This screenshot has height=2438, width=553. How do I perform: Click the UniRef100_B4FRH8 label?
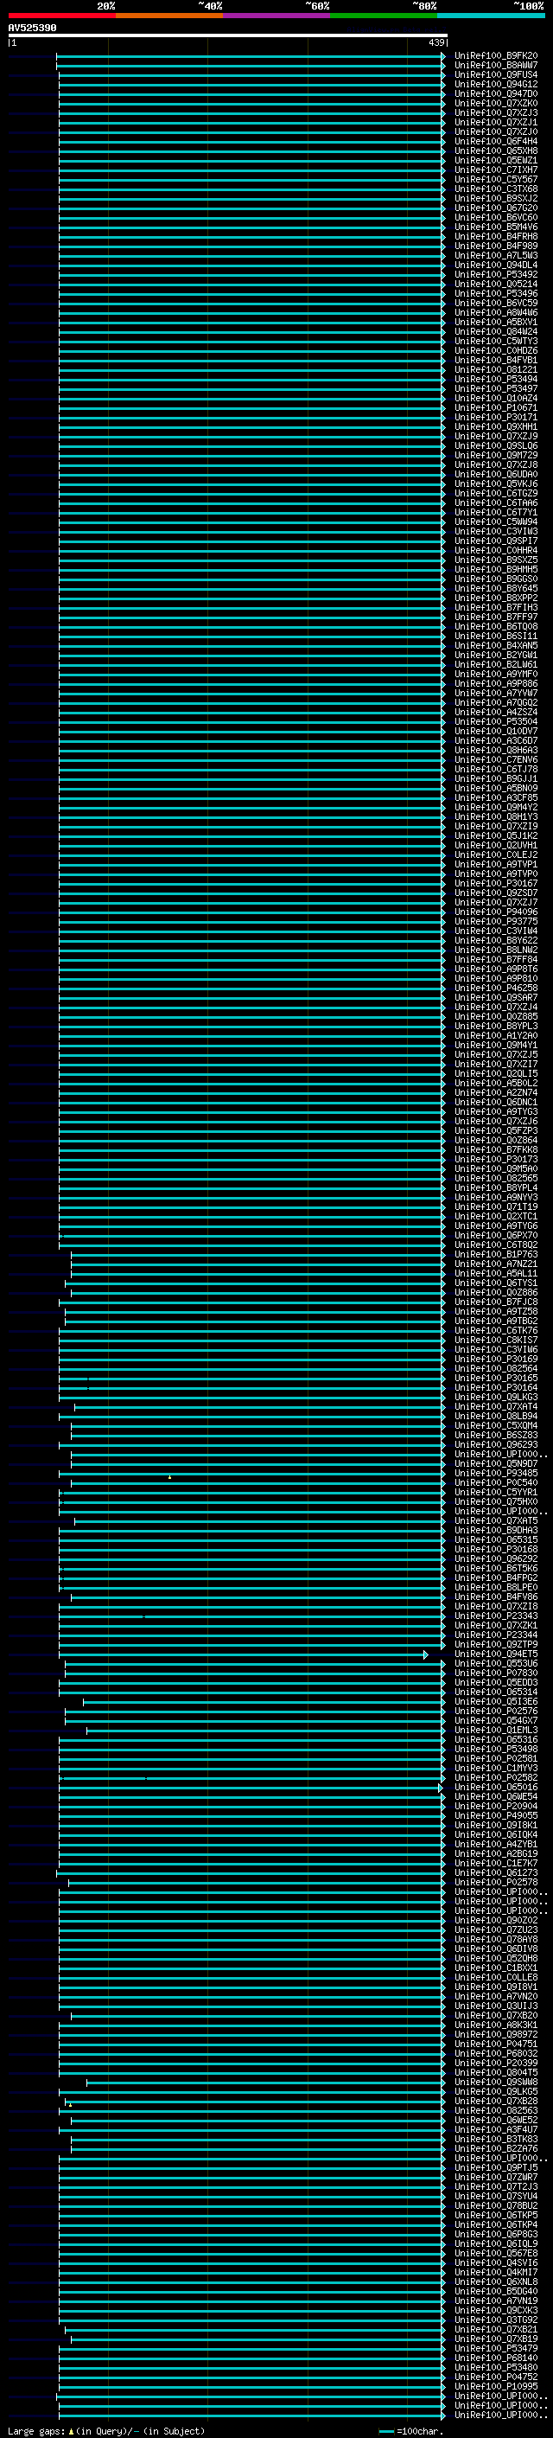(496, 237)
